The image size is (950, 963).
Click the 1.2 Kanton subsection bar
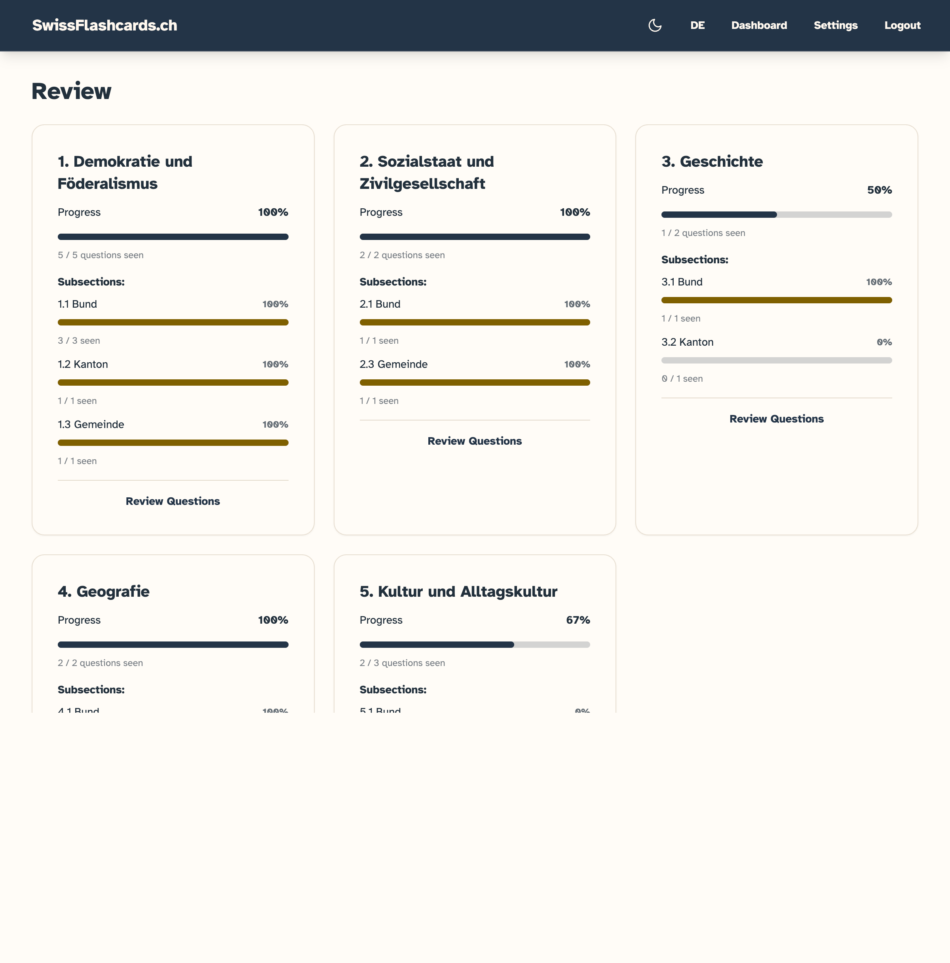click(x=173, y=383)
